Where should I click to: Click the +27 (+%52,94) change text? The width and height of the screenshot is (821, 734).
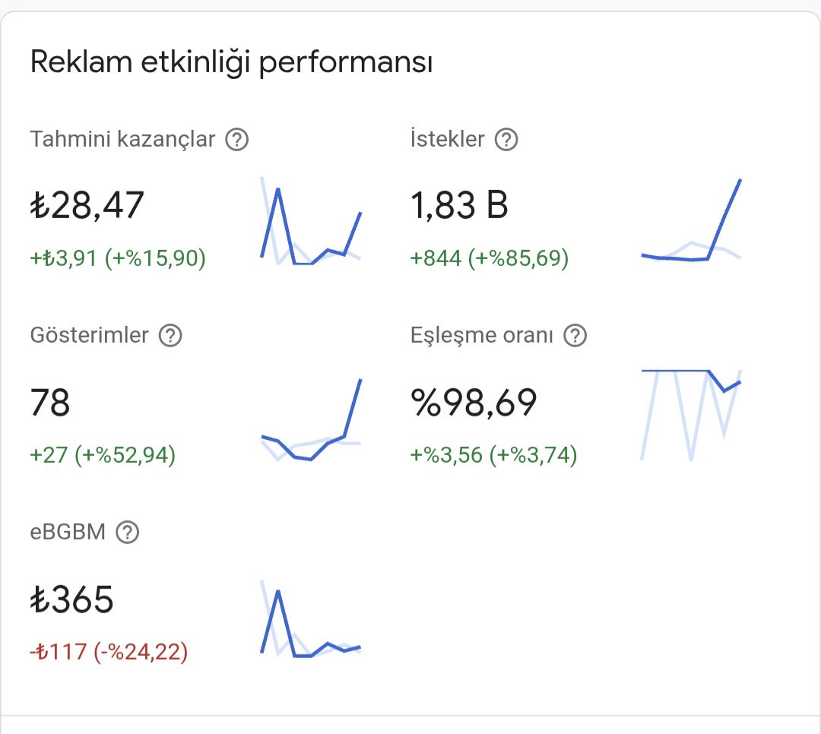tap(103, 455)
